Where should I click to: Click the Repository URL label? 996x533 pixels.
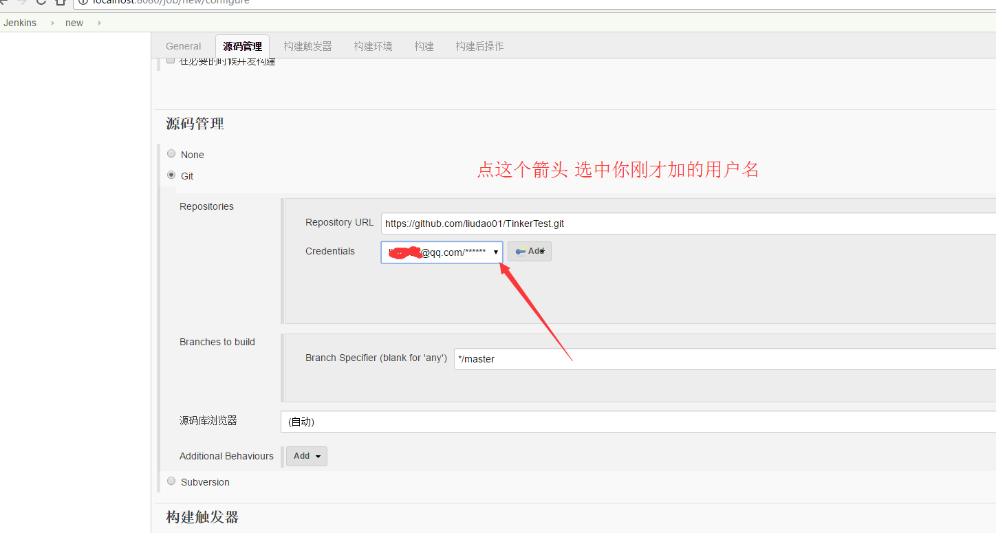[340, 222]
